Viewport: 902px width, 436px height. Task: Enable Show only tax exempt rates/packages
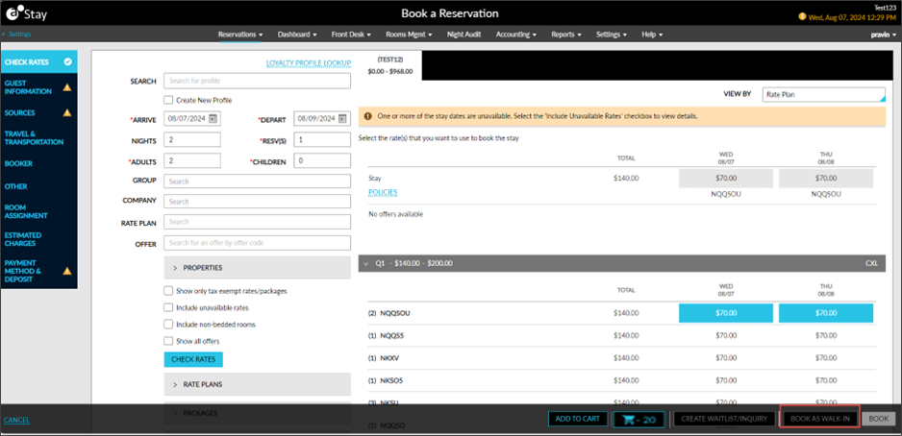[168, 291]
